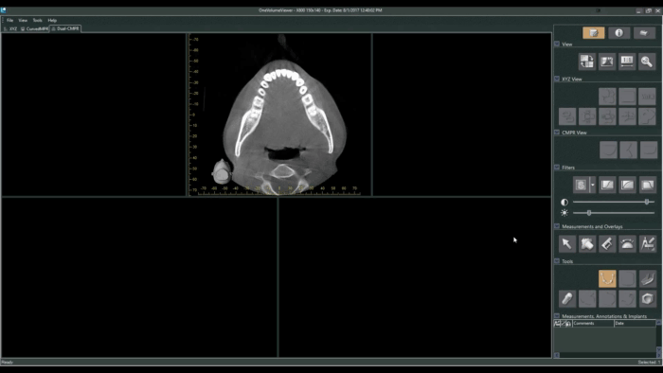Click the Comments column header
This screenshot has width=663, height=373.
point(593,323)
